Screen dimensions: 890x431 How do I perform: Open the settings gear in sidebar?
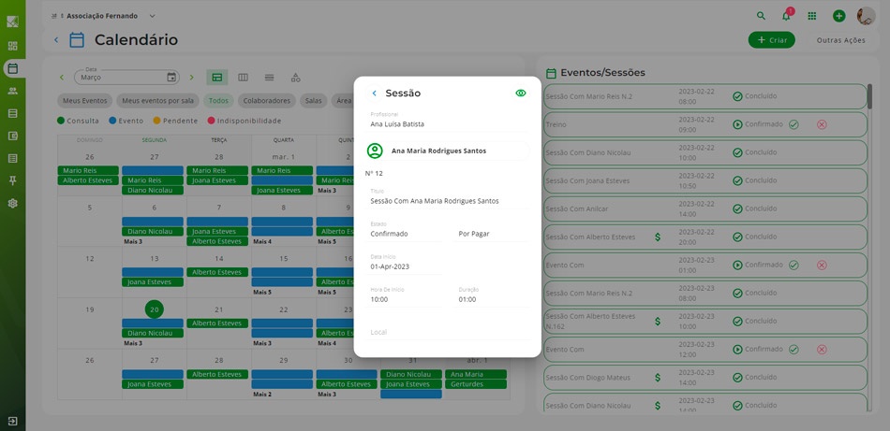coord(12,203)
